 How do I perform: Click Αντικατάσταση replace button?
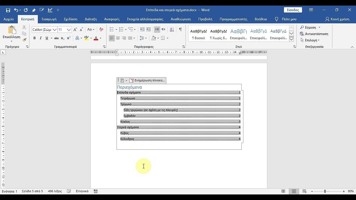tap(314, 34)
